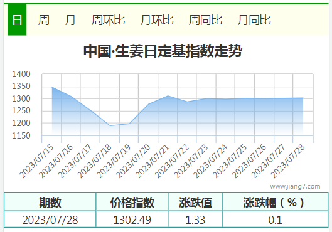The image size is (332, 232).
Task: Click the 2023/07/18 x-axis date label
Action: click(95, 162)
